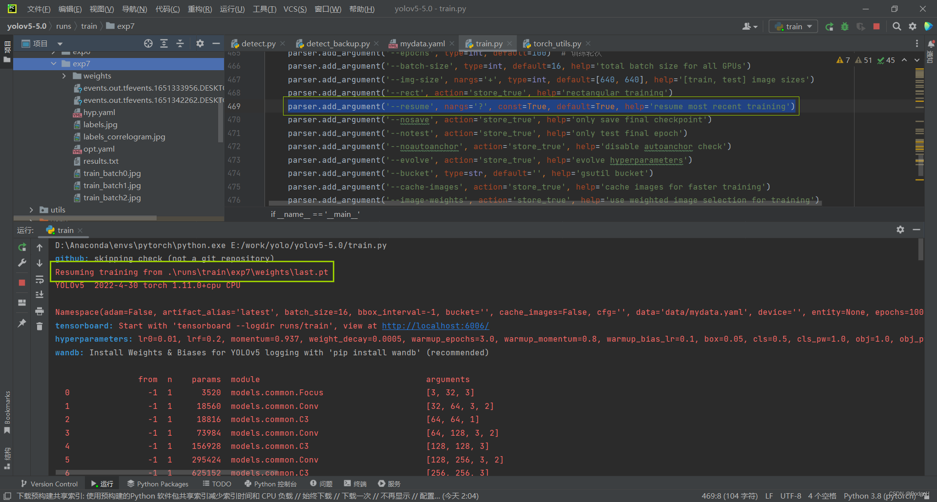Open the 文件(F) menu
The height and width of the screenshot is (502, 937).
(39, 9)
